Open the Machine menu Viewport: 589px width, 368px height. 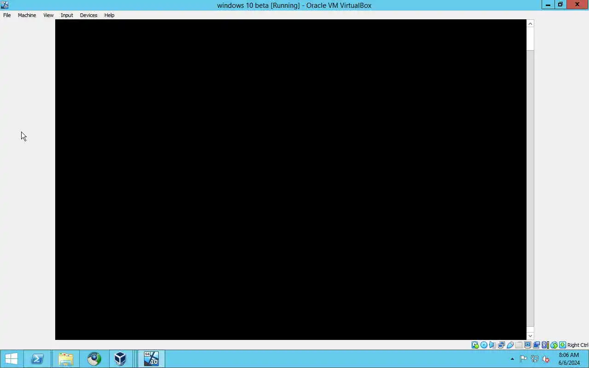27,15
